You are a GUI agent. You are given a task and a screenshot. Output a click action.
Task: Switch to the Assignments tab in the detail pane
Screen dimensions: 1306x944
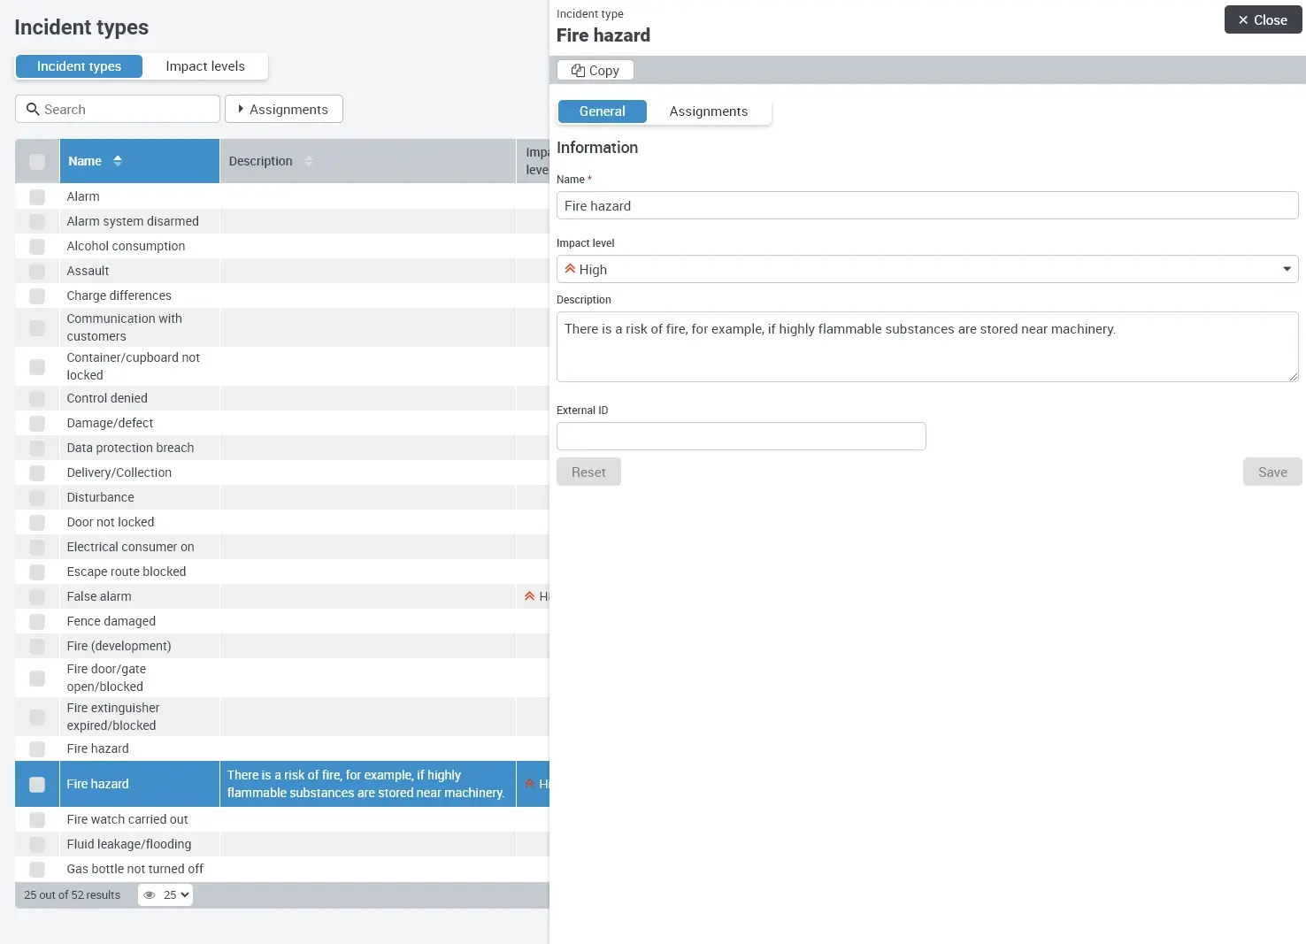708,111
